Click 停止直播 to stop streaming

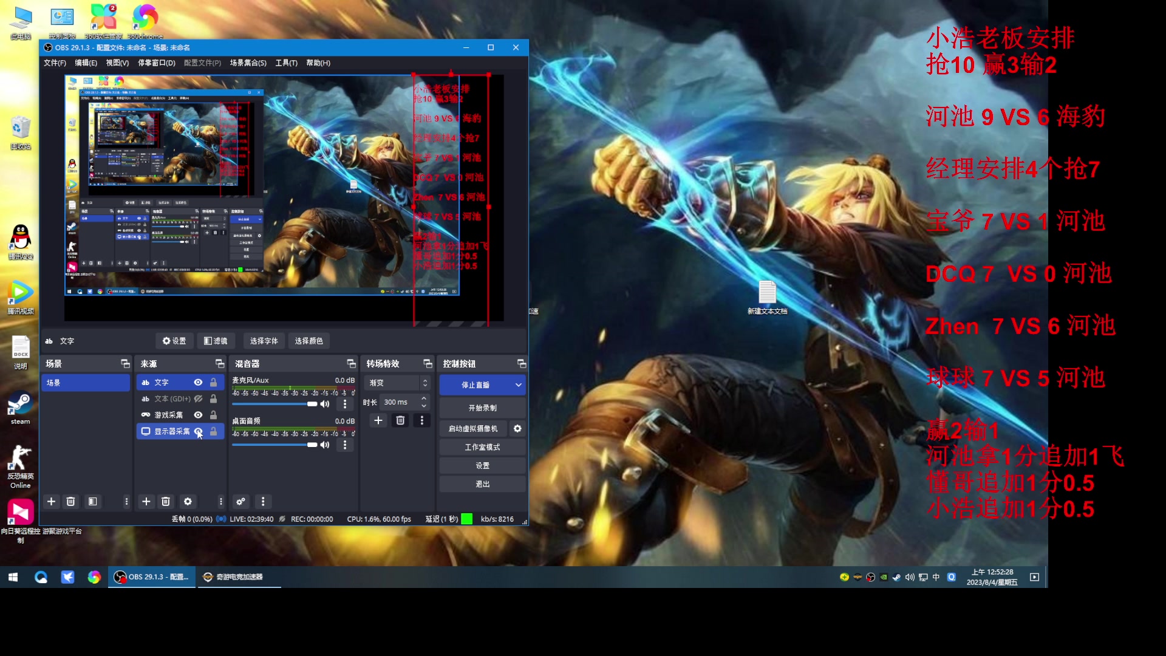476,385
